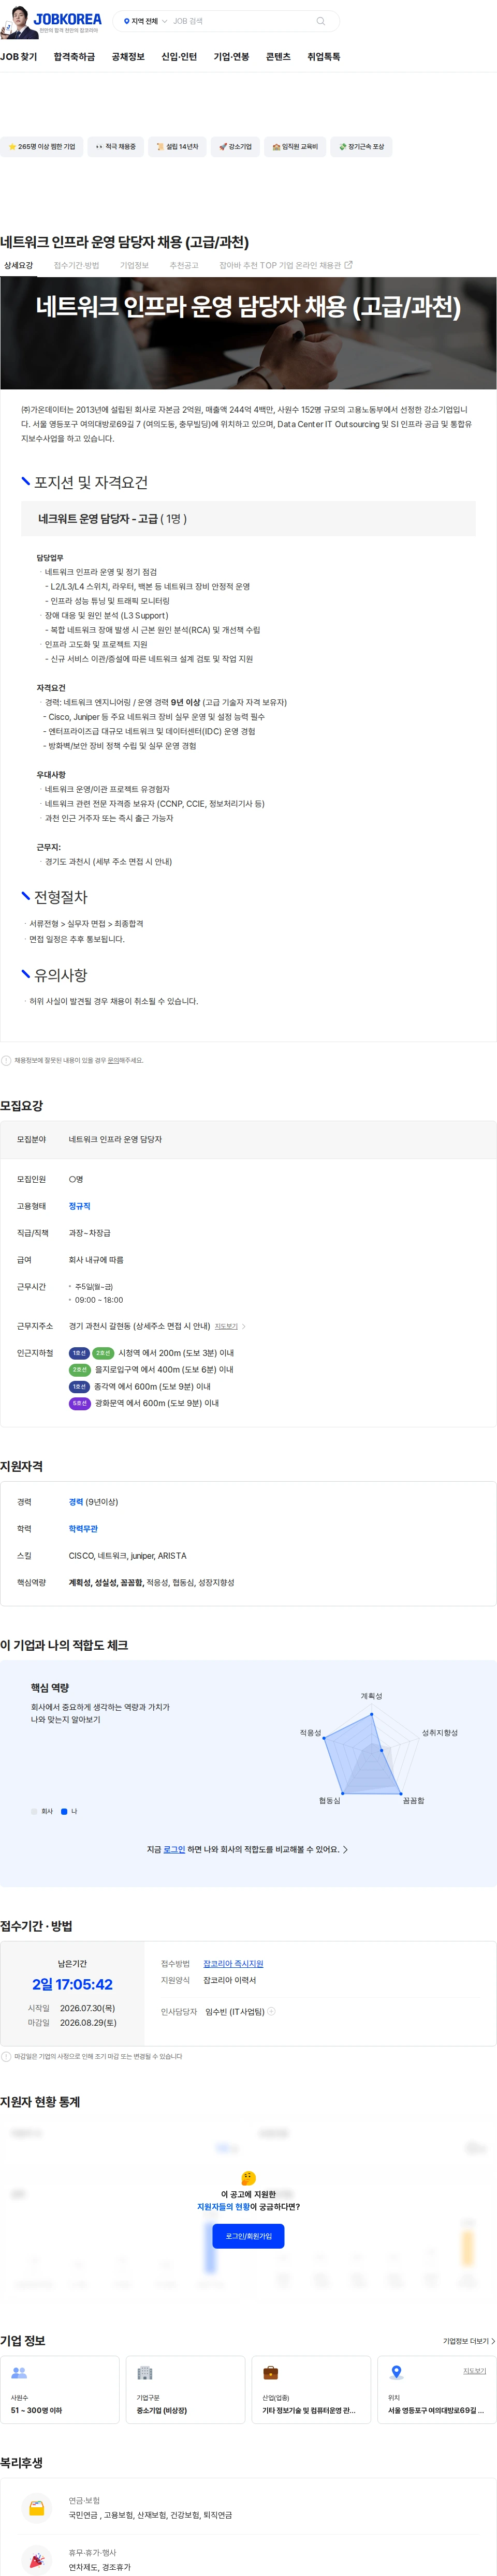The image size is (497, 2576).
Task: Click the 로그인 link in 적합도 section
Action: [x=174, y=1849]
